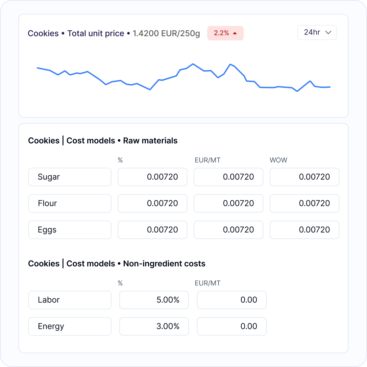Click Non-ingredient costs % column header

[120, 283]
